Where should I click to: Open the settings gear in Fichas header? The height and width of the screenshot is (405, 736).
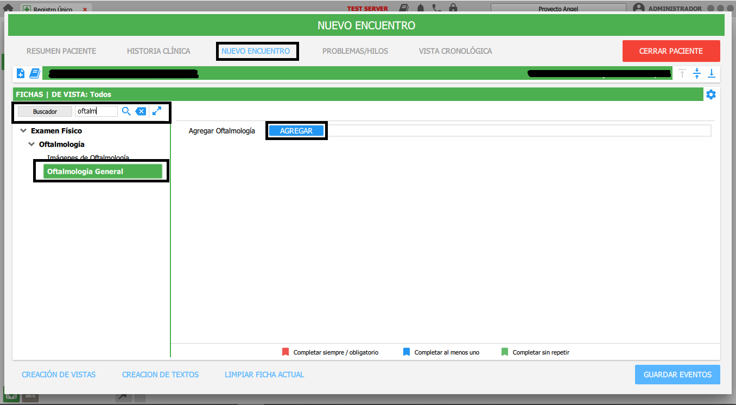[x=711, y=94]
